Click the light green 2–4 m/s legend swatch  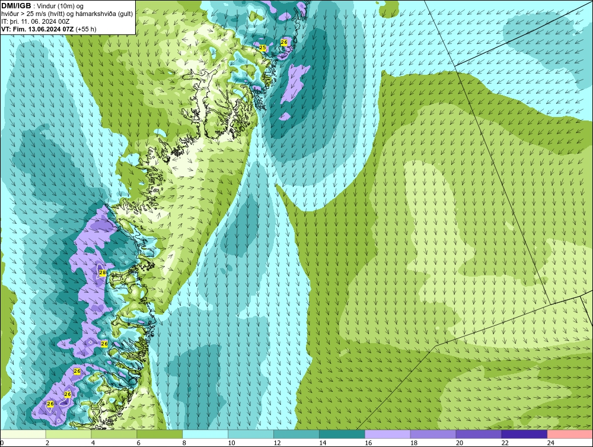pos(68,434)
